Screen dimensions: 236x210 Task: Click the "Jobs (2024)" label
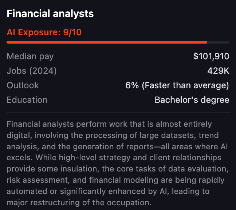pyautogui.click(x=32, y=71)
